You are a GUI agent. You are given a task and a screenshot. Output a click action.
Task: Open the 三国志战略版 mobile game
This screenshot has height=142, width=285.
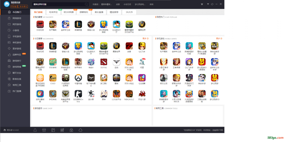click(202, 94)
